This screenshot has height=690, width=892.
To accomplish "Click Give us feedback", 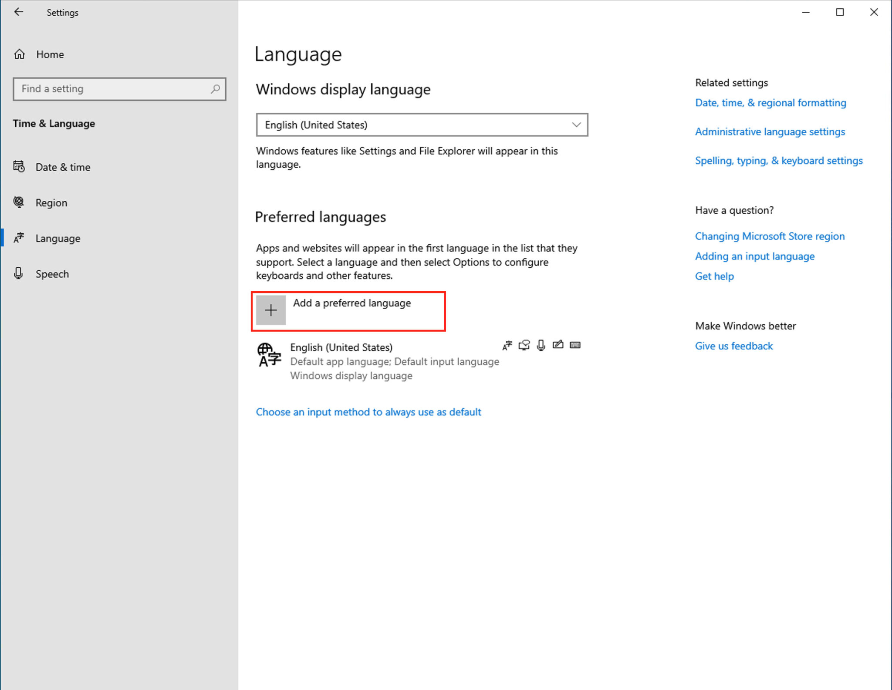I will click(x=734, y=346).
